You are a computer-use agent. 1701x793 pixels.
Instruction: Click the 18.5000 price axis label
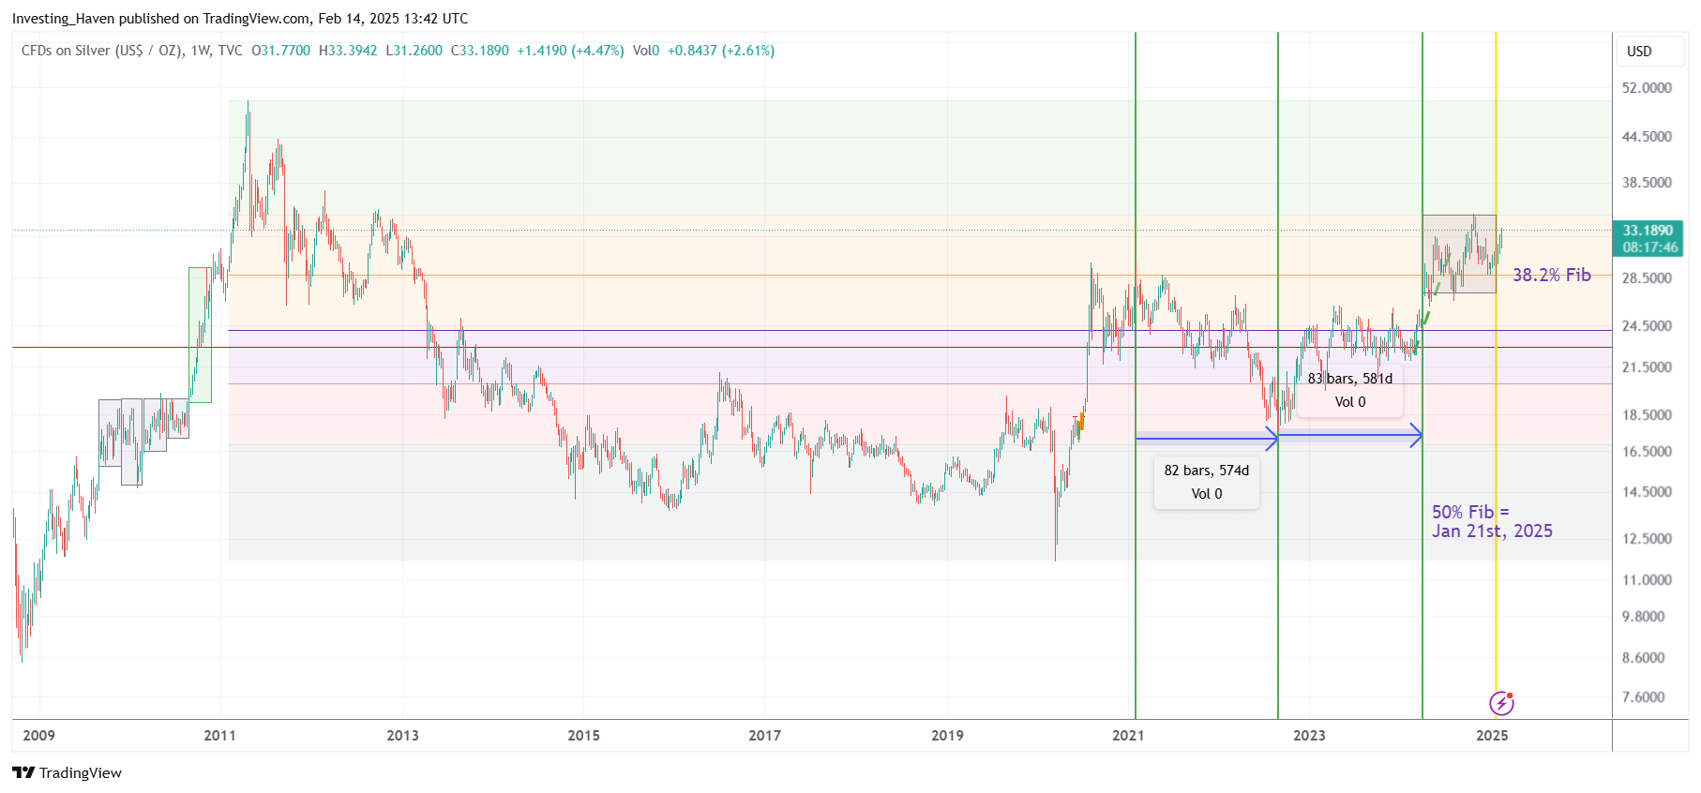point(1647,415)
